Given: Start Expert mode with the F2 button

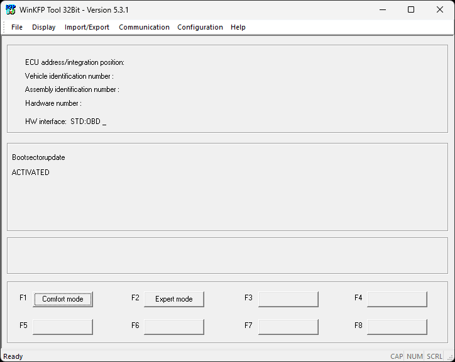Looking at the screenshot, I should (x=174, y=299).
